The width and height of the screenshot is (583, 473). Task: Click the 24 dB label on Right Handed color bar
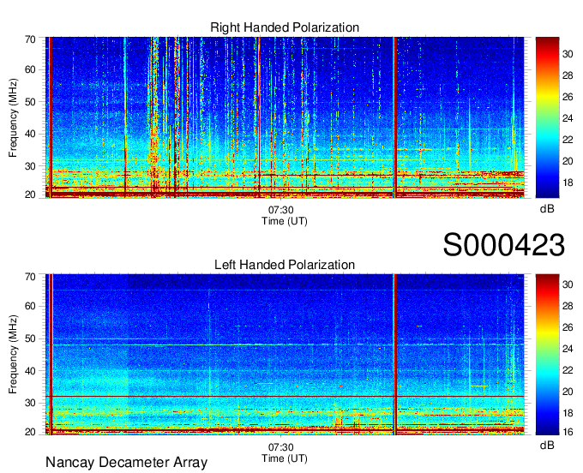coord(568,118)
